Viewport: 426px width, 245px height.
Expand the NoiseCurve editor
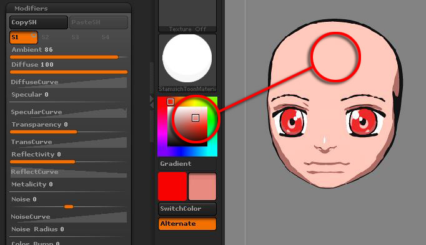click(69, 217)
